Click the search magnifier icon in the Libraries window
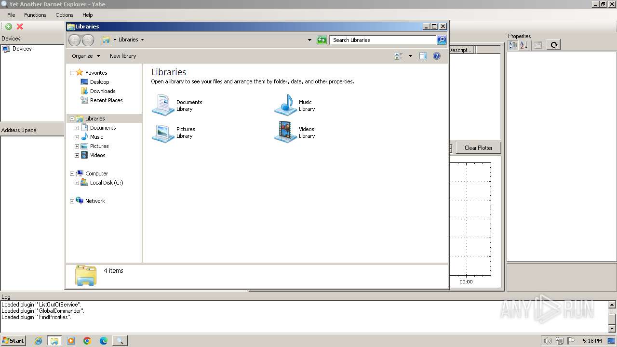The height and width of the screenshot is (347, 617). click(x=442, y=40)
